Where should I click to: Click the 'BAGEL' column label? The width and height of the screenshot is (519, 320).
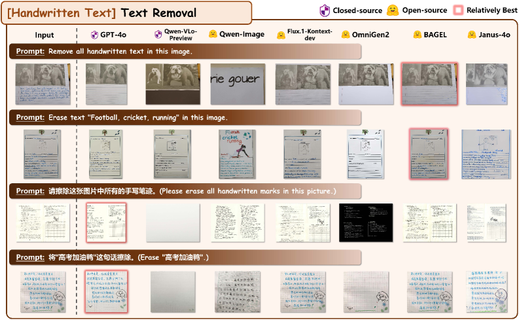pyautogui.click(x=435, y=35)
